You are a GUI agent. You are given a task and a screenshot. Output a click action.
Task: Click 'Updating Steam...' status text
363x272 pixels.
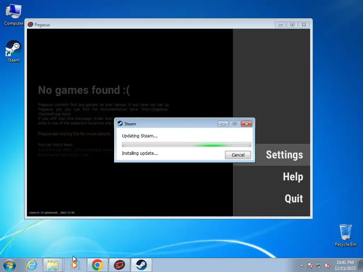coord(140,136)
